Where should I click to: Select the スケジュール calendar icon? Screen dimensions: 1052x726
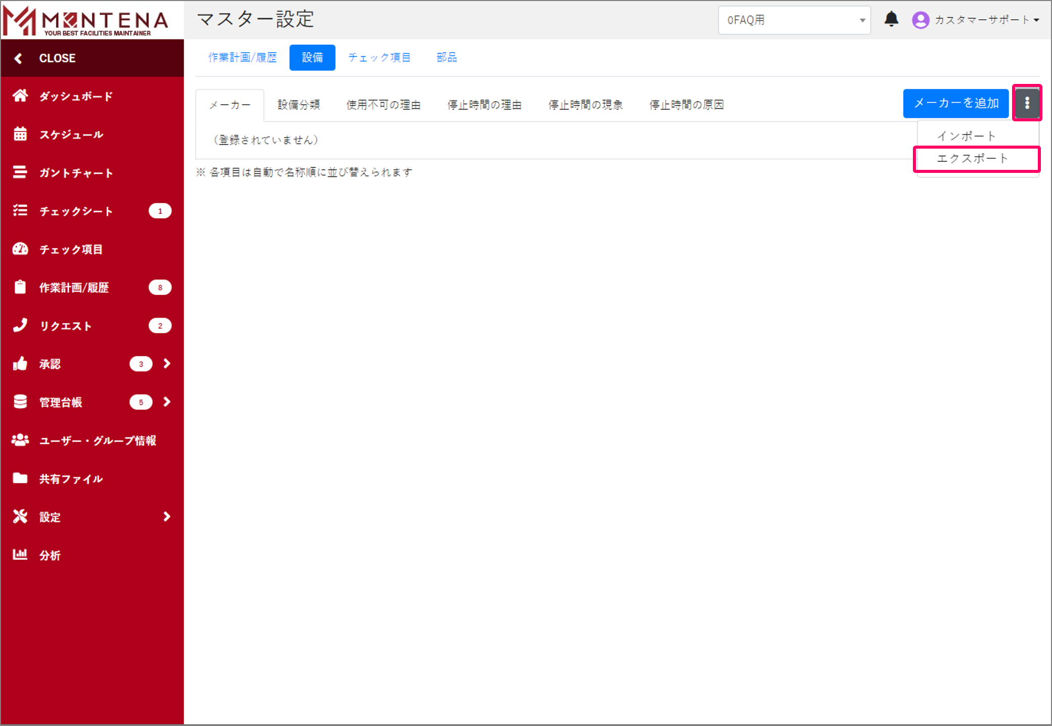20,134
